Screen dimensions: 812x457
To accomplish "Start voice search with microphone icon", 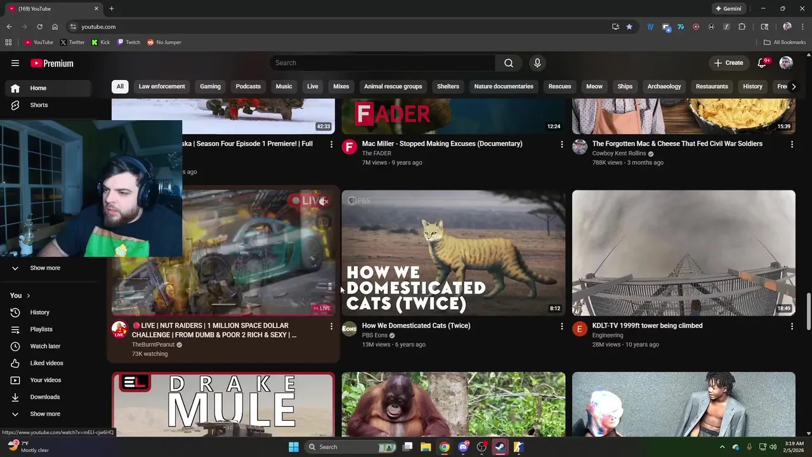I will (537, 63).
